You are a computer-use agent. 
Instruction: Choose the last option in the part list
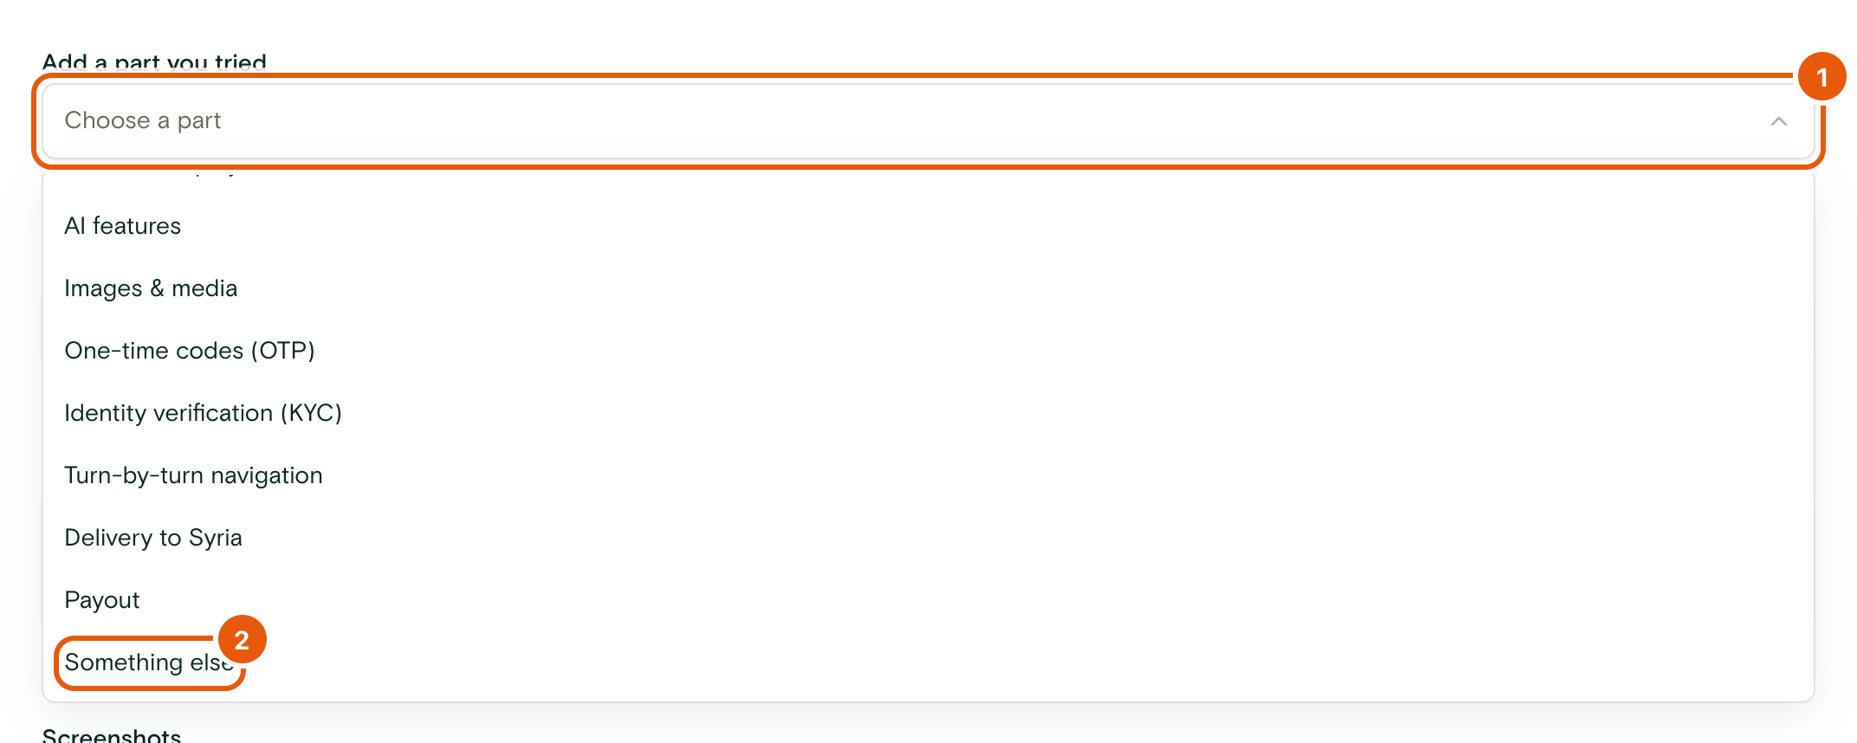[x=928, y=662]
